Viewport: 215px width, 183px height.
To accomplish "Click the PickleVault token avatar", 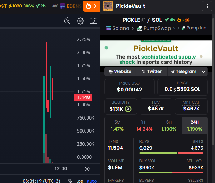I will [108, 6].
